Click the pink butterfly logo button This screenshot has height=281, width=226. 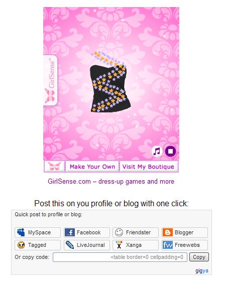point(54,167)
